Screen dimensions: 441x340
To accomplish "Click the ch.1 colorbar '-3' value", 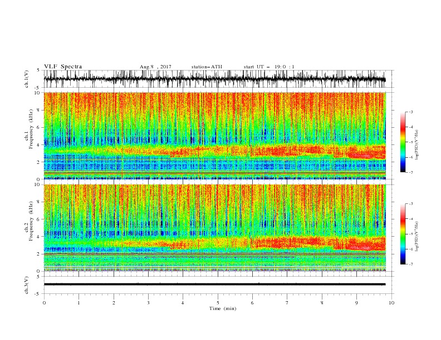I will click(x=410, y=112).
